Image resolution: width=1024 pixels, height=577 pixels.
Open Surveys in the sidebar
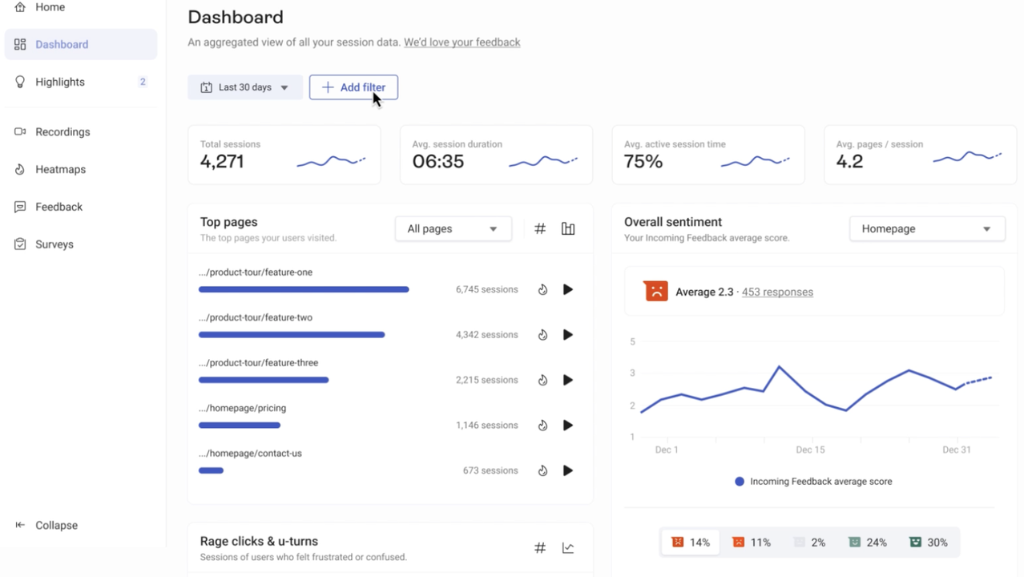pyautogui.click(x=54, y=244)
